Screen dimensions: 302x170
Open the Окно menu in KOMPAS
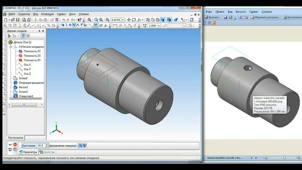click(72, 14)
